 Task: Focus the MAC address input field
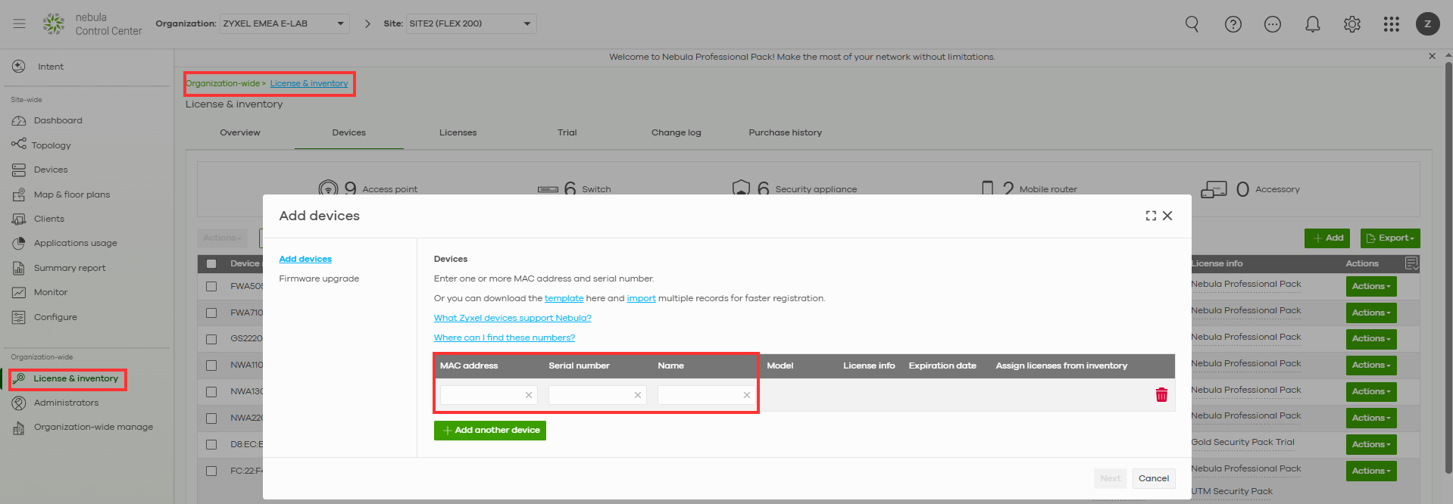(489, 395)
